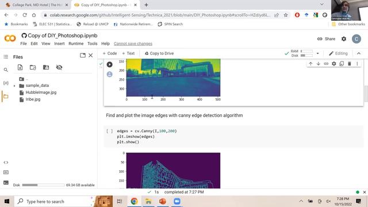Open Colab notebook settings gear
Screen dimensions: 368x207
point(344,39)
